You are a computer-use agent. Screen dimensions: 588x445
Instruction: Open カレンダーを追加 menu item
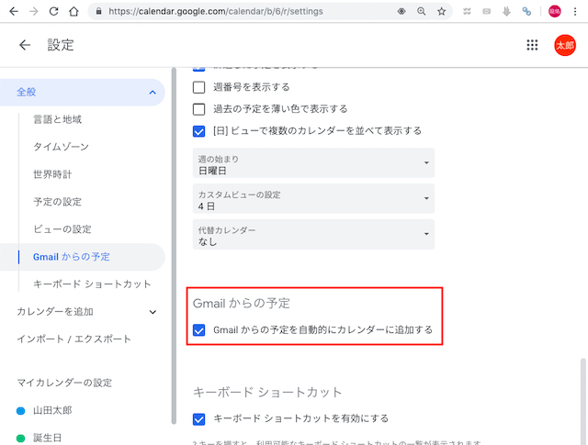coord(55,312)
